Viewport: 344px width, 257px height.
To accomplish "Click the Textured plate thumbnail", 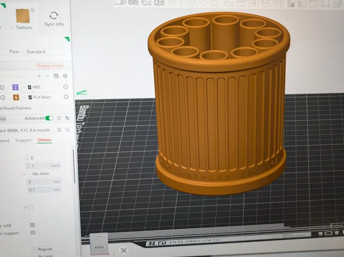I will coord(23,16).
